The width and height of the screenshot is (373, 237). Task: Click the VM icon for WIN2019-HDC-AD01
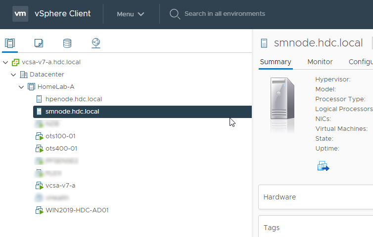pos(39,210)
